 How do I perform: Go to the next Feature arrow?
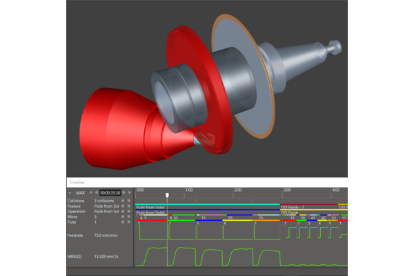point(129,206)
